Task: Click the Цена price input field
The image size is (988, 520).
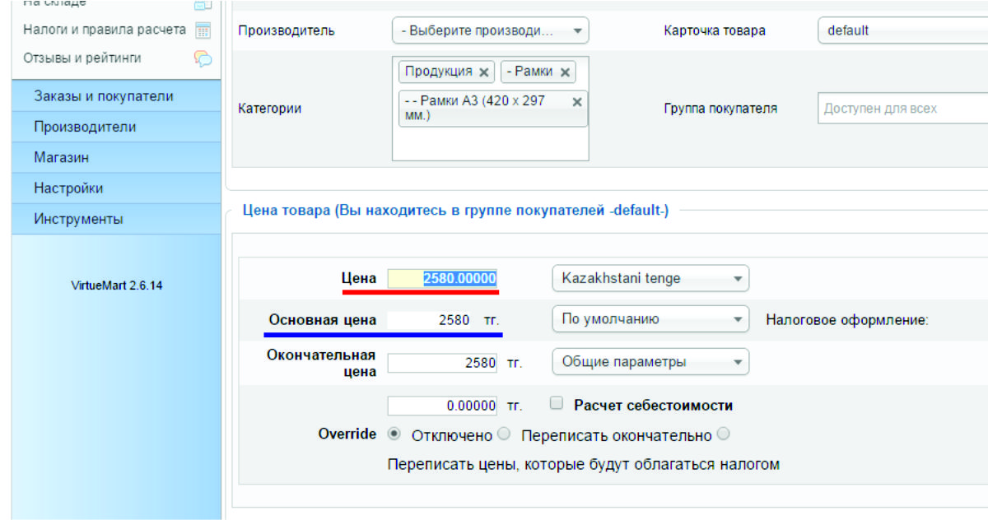Action: click(443, 279)
